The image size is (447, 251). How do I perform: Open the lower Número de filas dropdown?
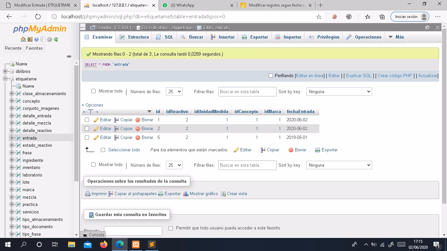[174, 165]
